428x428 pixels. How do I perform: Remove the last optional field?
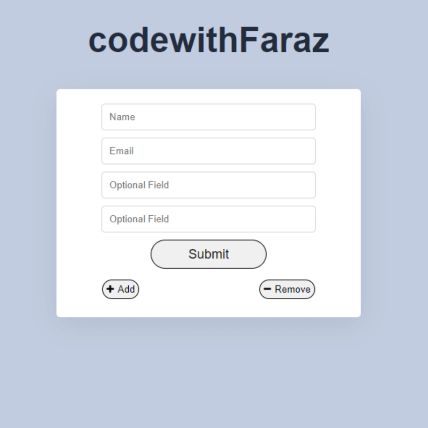[287, 289]
